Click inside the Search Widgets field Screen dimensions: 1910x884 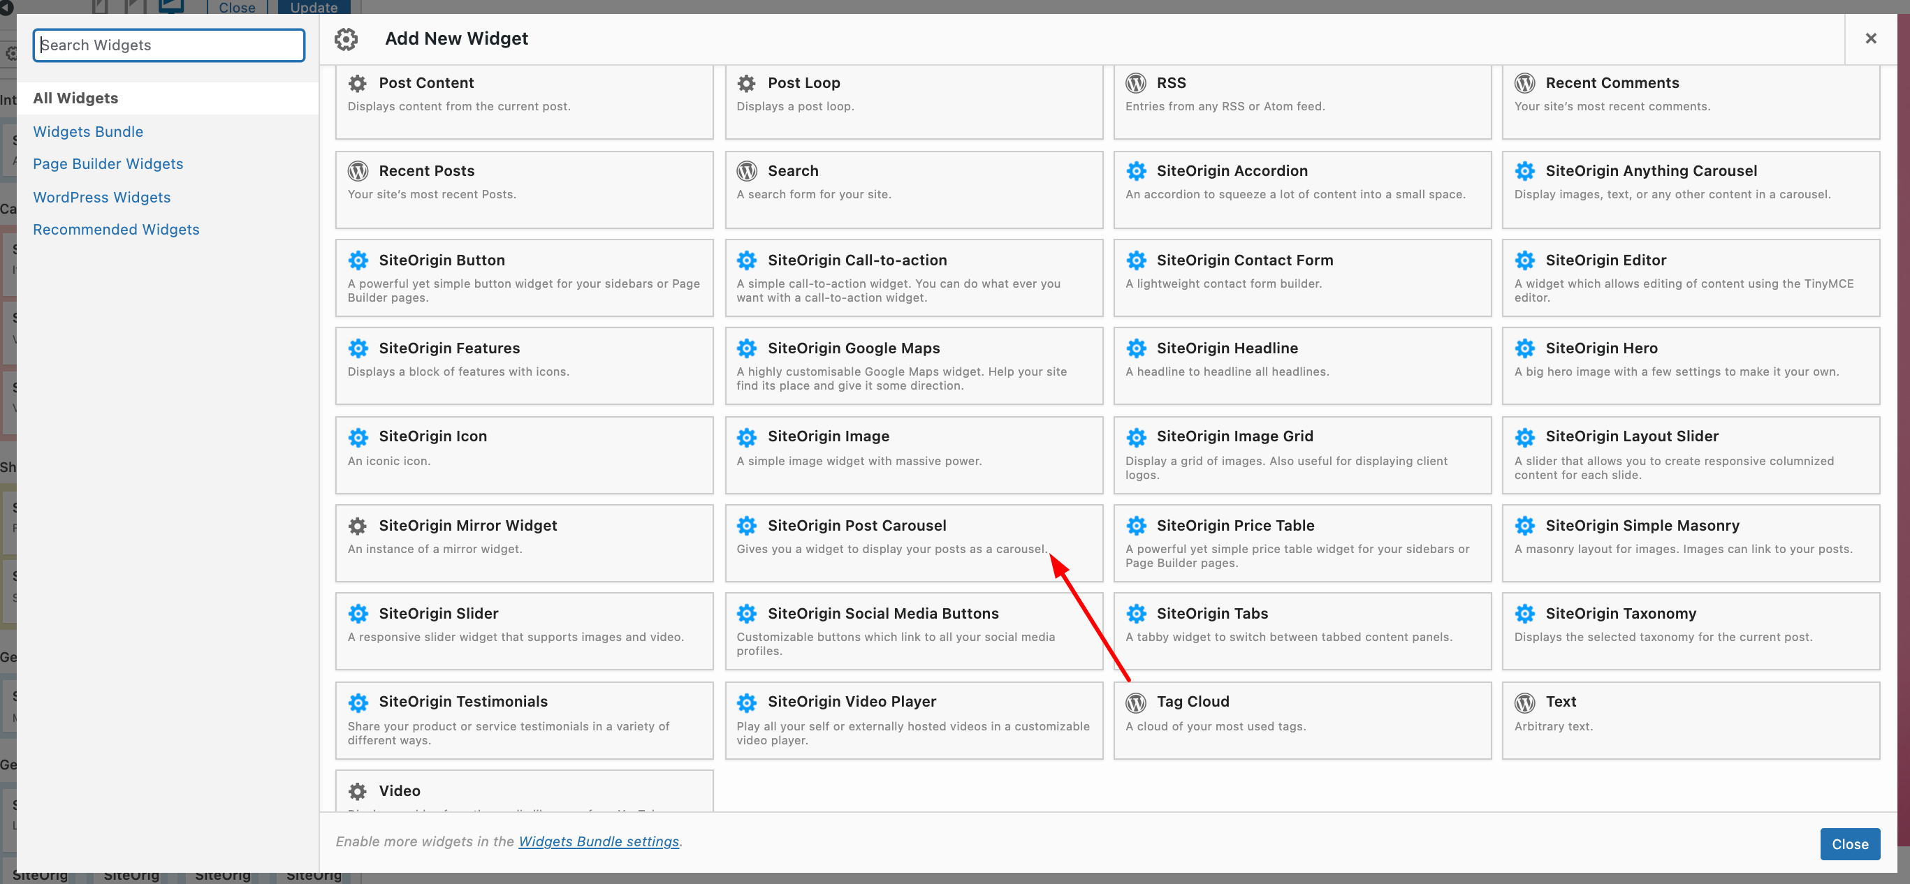click(x=168, y=45)
